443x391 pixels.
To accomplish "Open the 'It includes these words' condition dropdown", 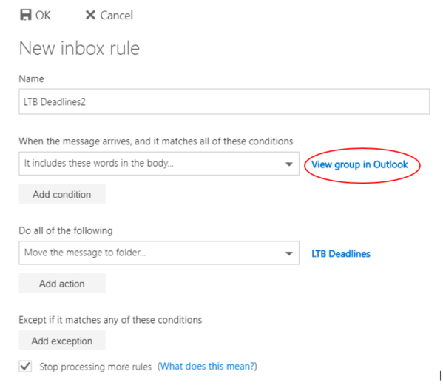I will (159, 164).
